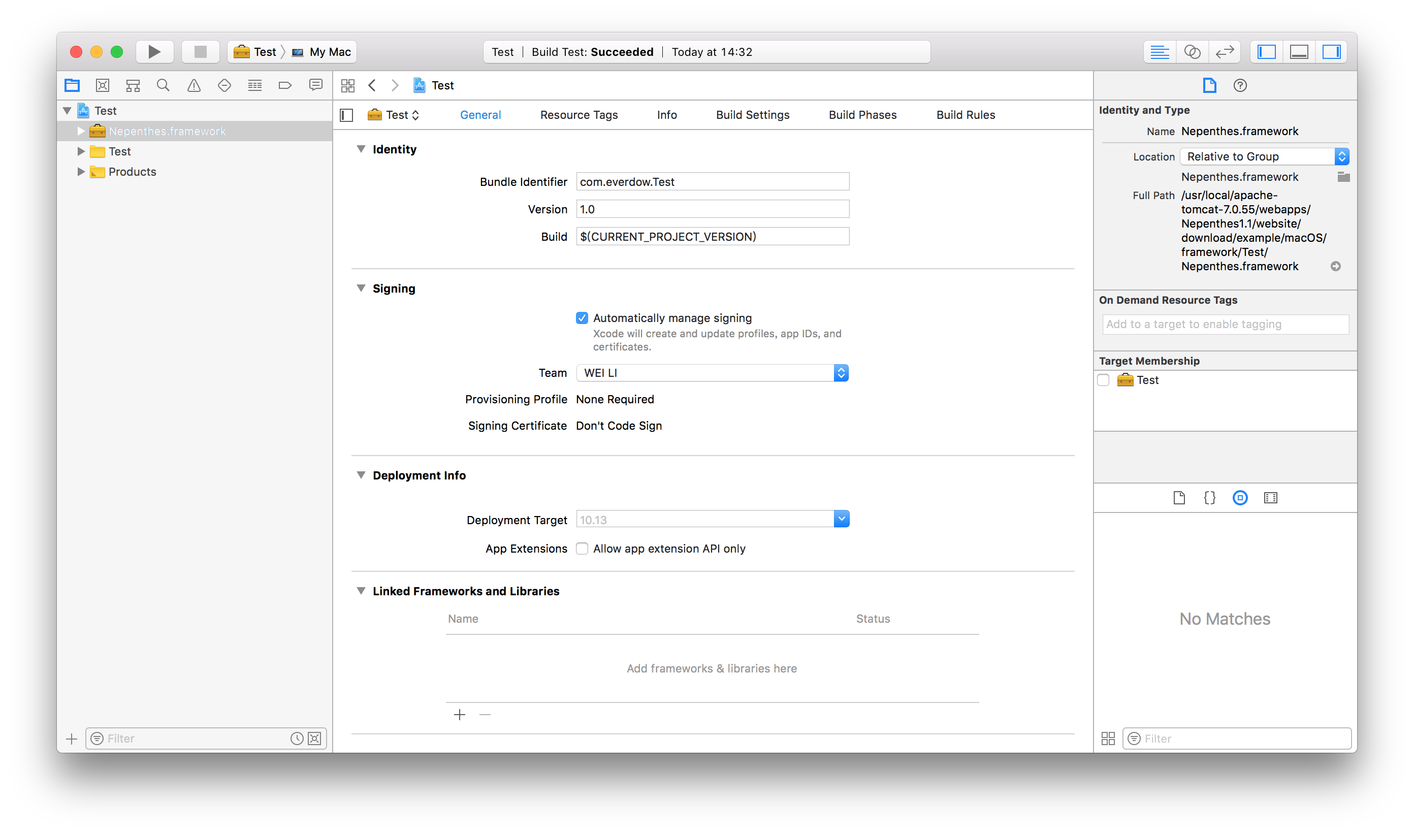Switch to the Resource Tags tab
This screenshot has height=834, width=1414.
(x=579, y=115)
